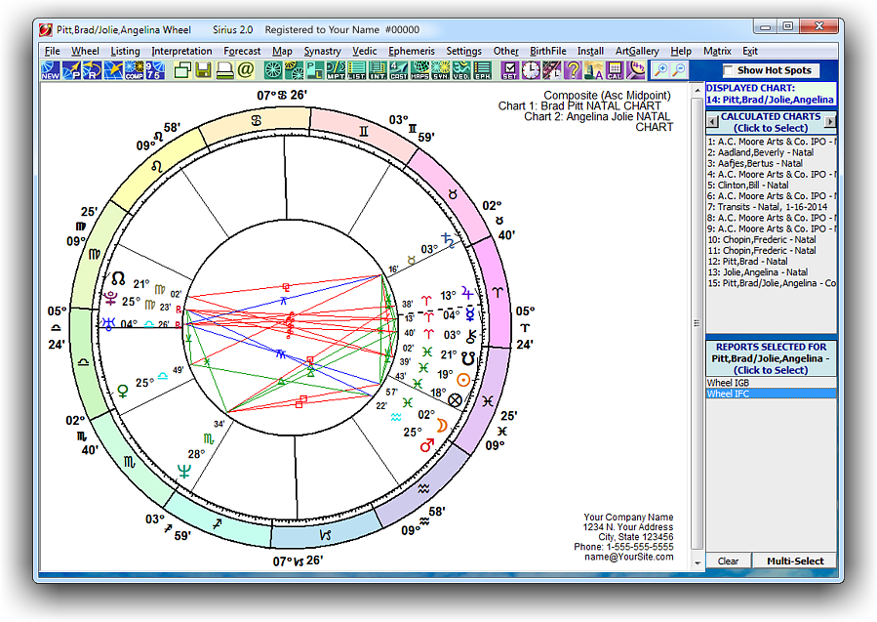Open the Install menu
The height and width of the screenshot is (622, 877).
[590, 51]
